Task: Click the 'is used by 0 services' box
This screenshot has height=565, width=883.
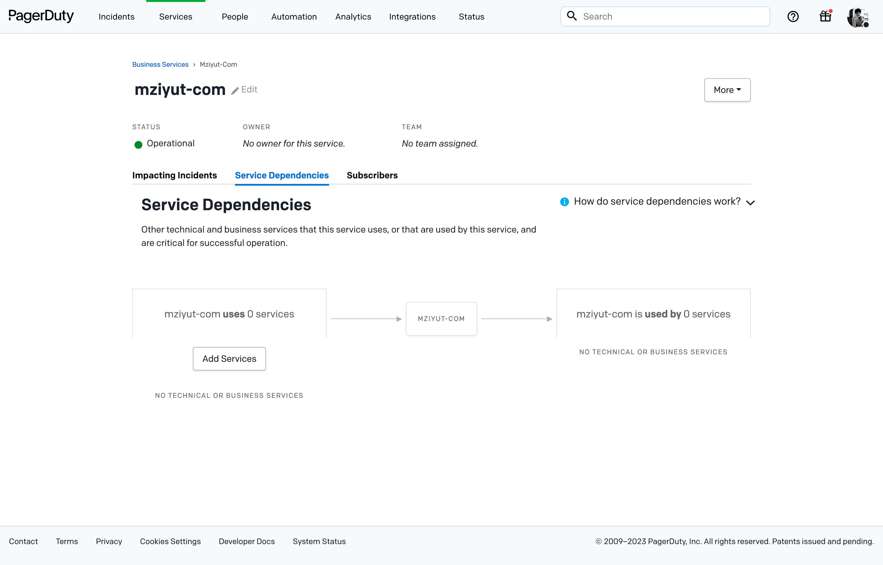Action: pos(653,314)
